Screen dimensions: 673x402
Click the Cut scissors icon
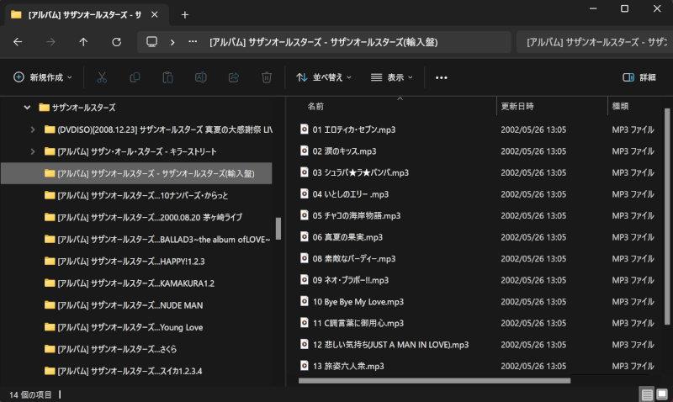(102, 77)
